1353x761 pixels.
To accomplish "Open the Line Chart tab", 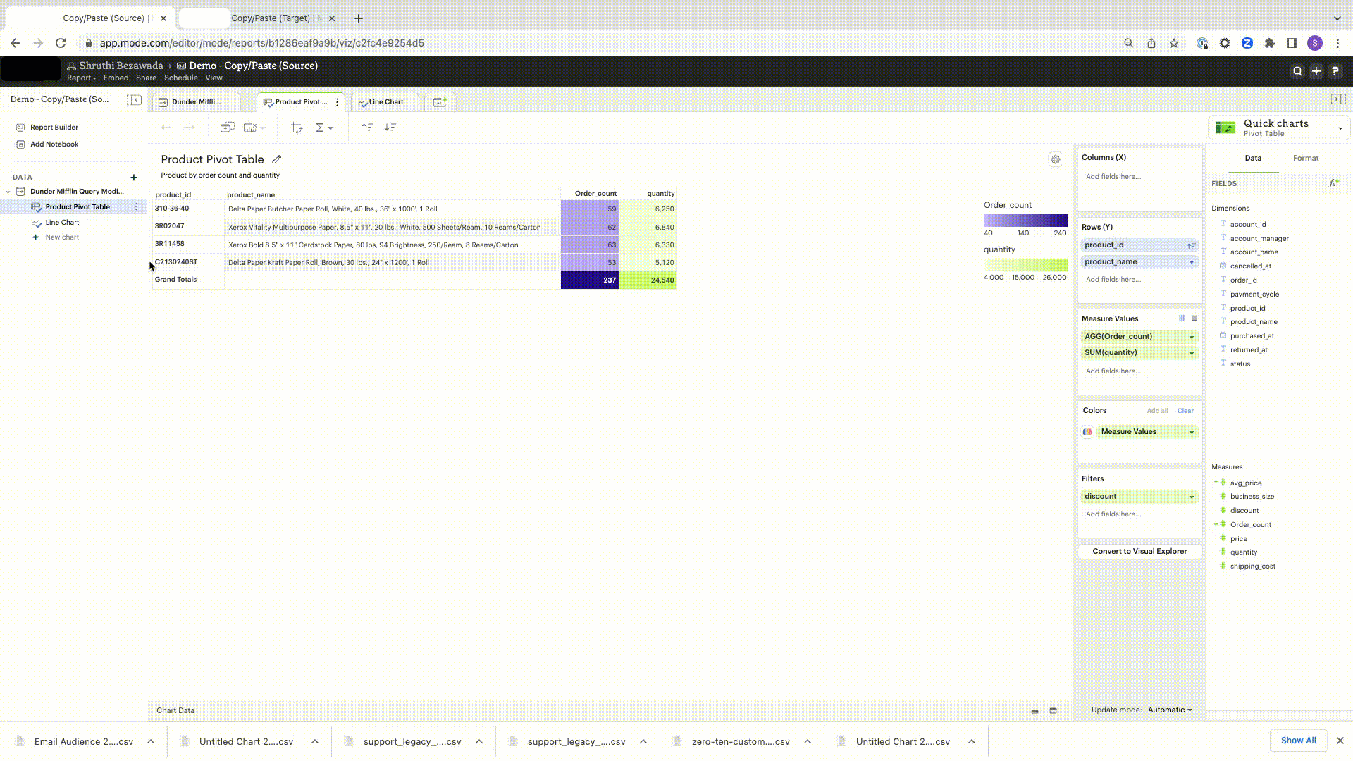I will [x=385, y=102].
